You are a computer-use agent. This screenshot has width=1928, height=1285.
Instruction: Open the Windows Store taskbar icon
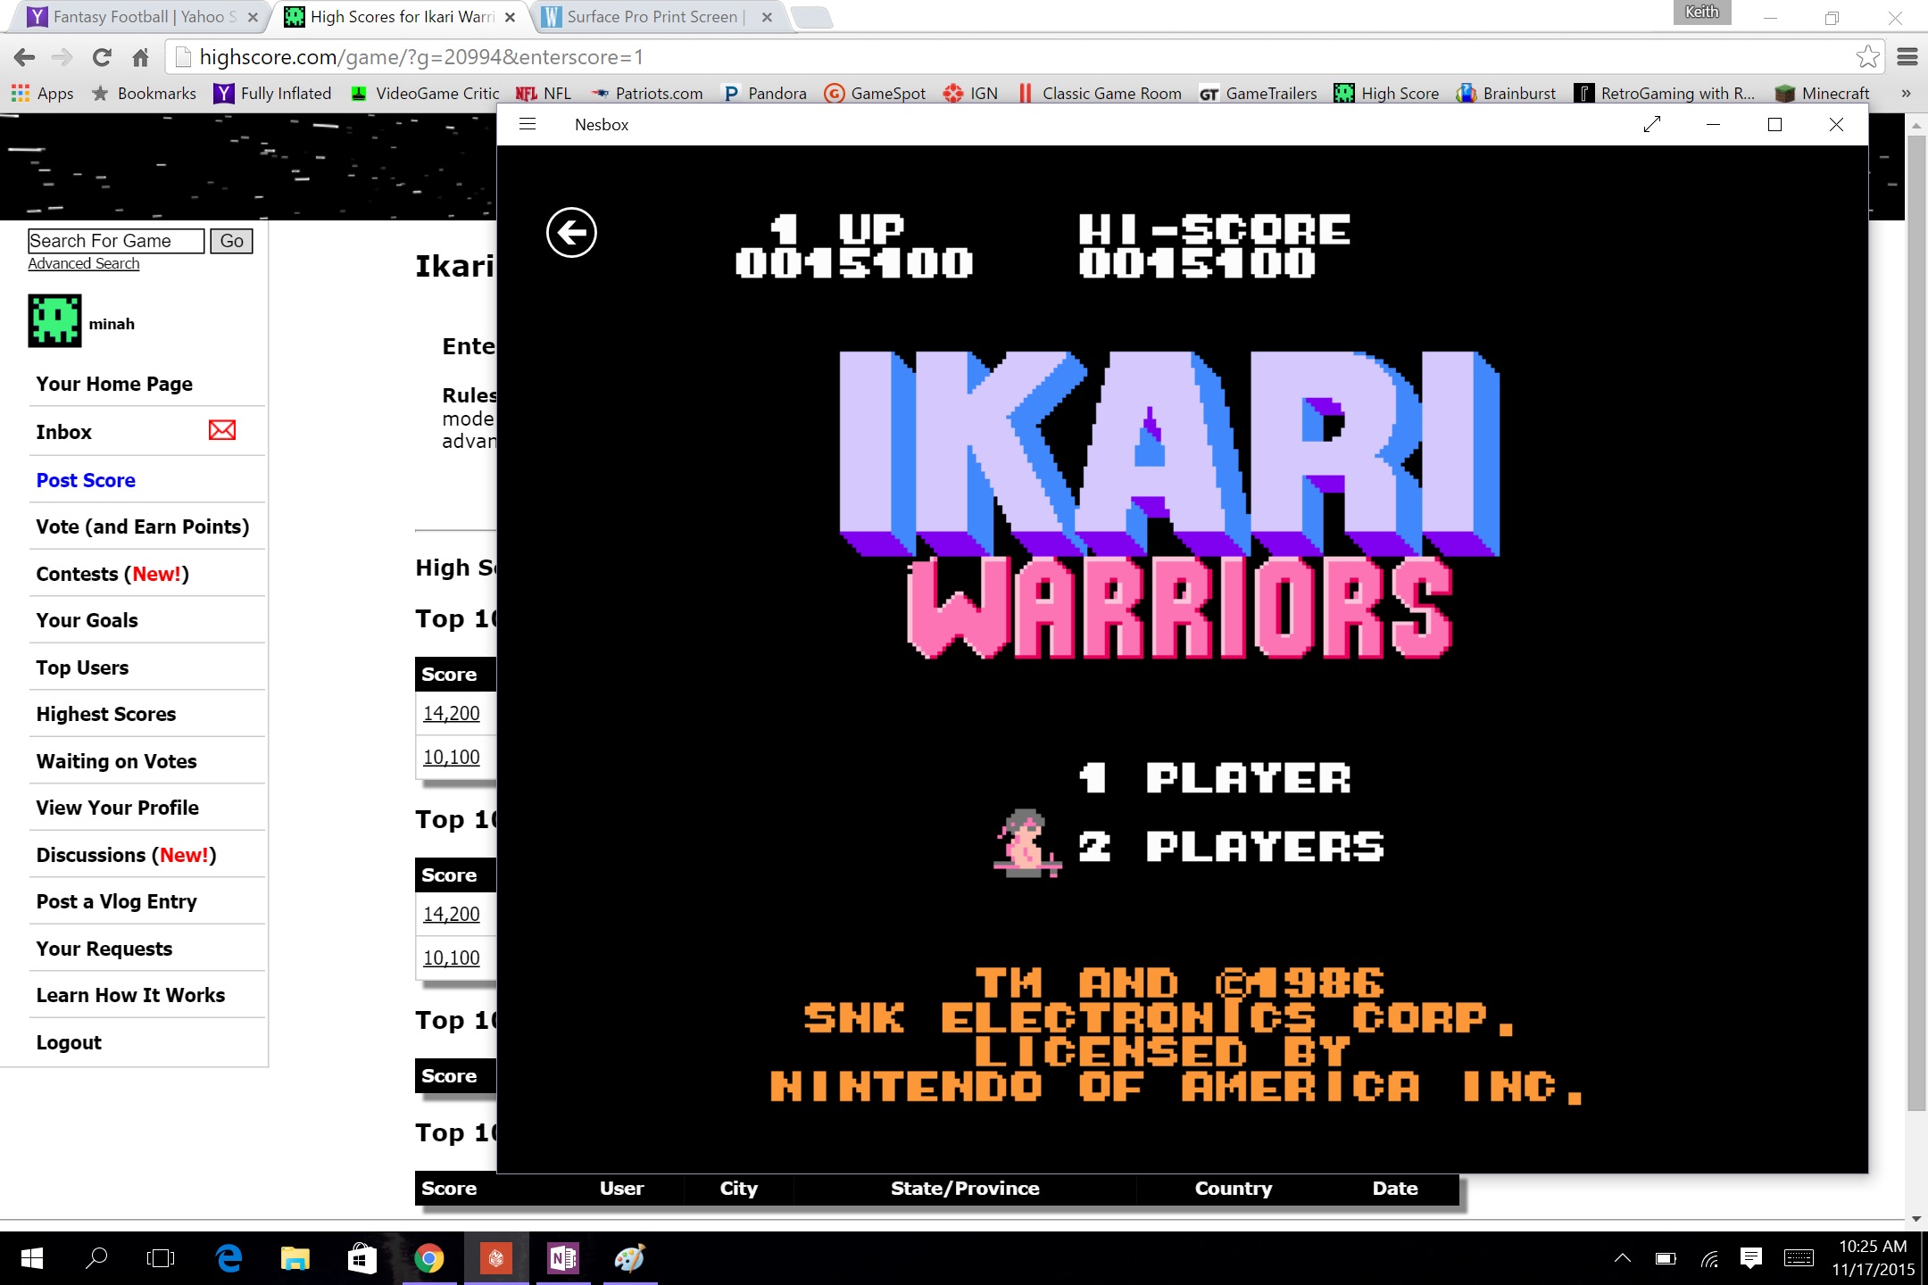361,1258
